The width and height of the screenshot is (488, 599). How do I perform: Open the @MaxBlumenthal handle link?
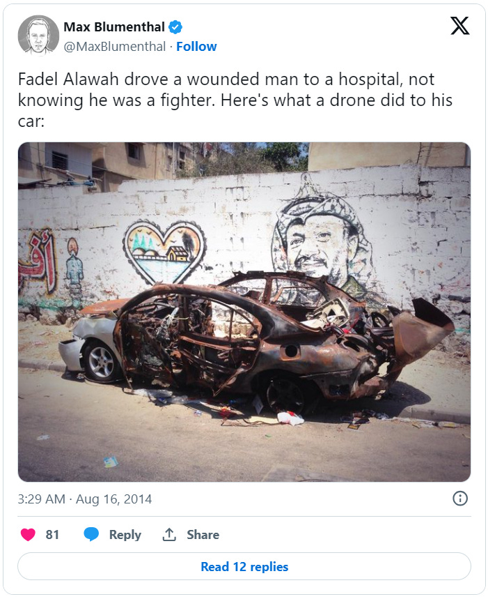point(115,47)
